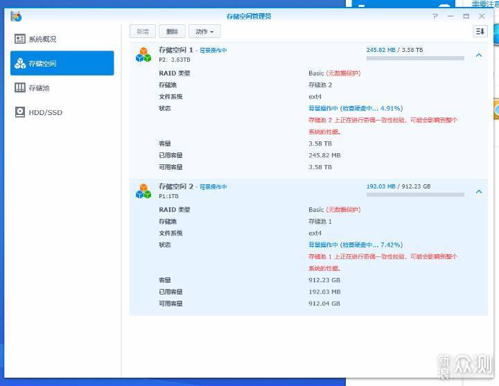Screen dimensions: 499x386
Task: Collapse the 存储空间 2 details panel
Action: tap(478, 191)
